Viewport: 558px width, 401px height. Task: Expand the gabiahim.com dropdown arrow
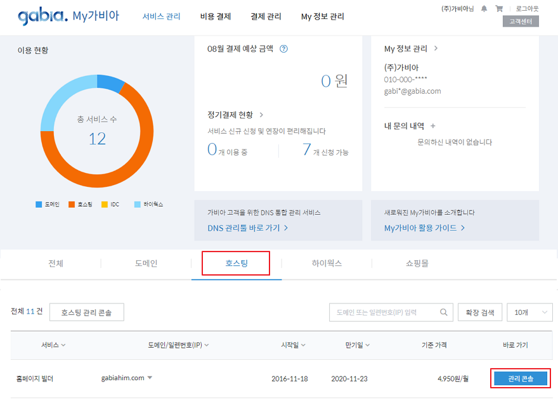coord(150,378)
